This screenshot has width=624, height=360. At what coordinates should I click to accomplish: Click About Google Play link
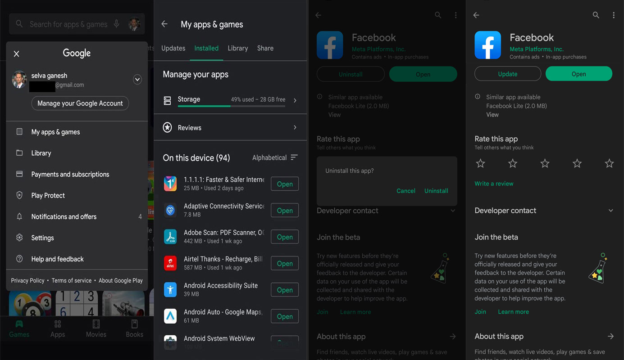[121, 280]
